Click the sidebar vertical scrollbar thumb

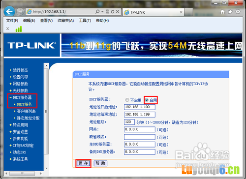(x=46, y=112)
